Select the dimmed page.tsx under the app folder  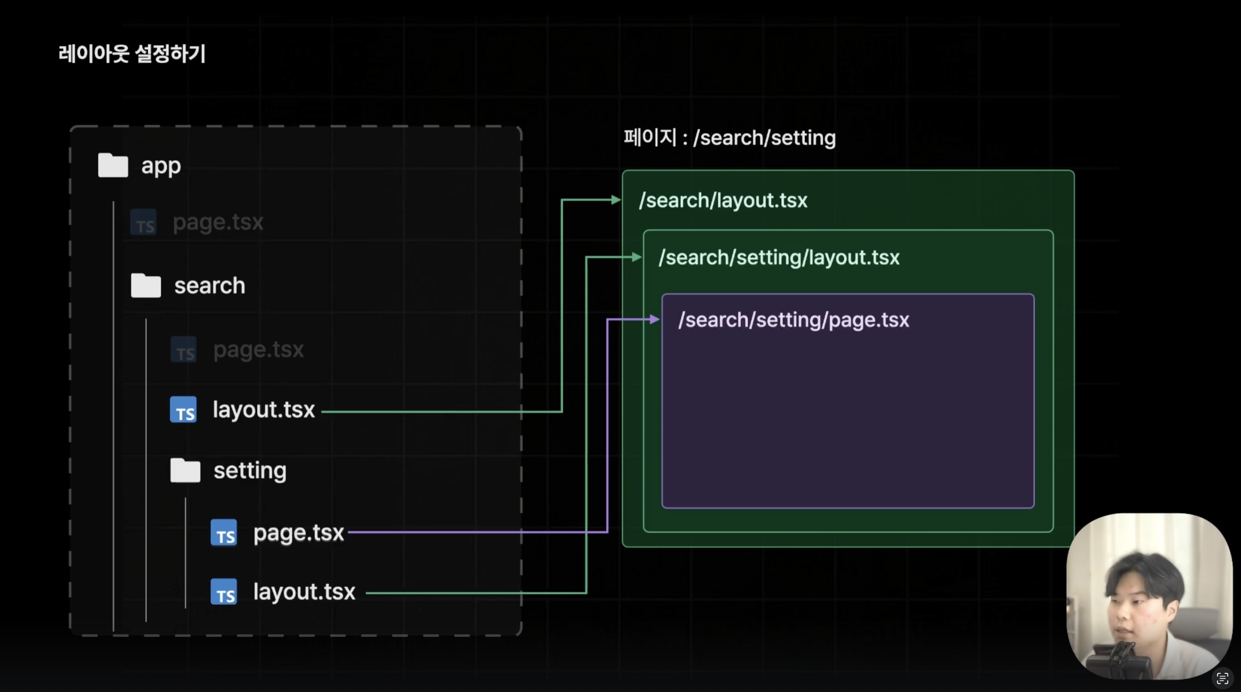(218, 222)
